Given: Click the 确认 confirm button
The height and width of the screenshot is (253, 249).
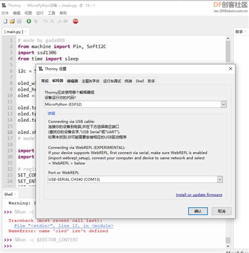Looking at the screenshot, I should (198, 211).
